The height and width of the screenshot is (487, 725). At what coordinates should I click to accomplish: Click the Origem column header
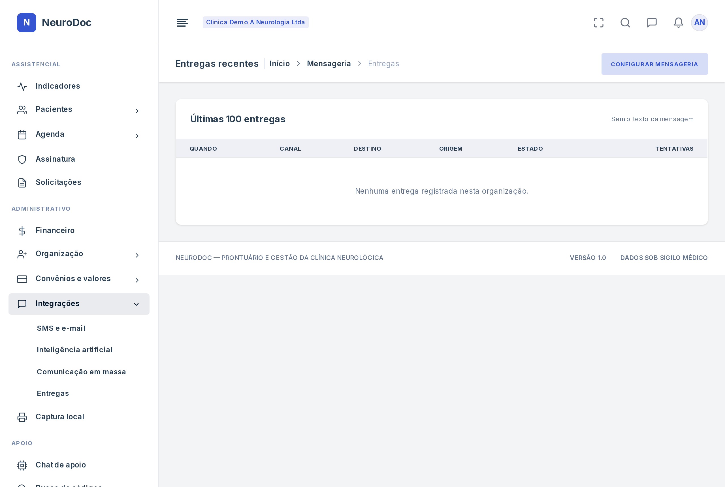pos(450,148)
